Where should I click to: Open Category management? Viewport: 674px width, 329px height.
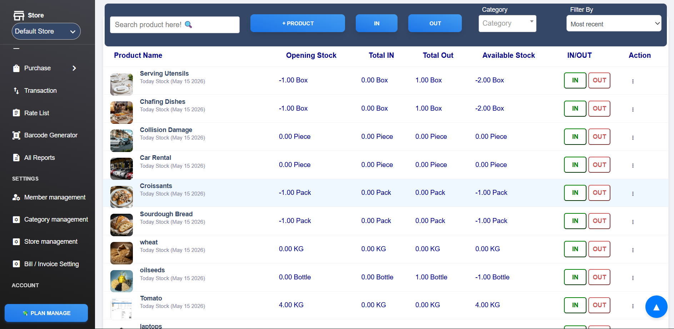point(56,219)
